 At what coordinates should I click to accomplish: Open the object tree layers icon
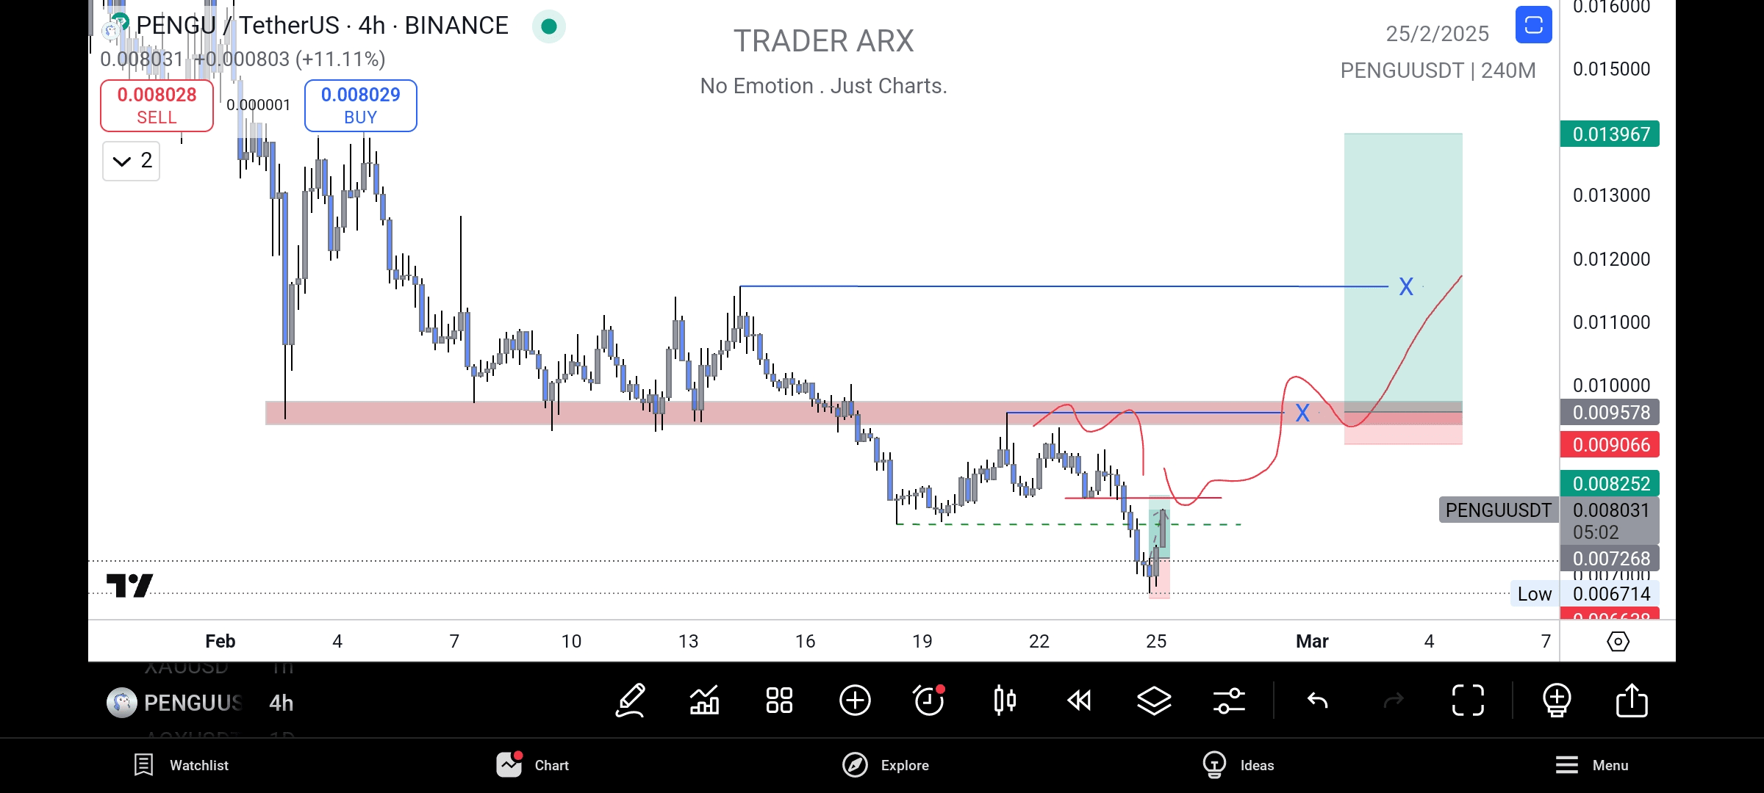click(1154, 700)
